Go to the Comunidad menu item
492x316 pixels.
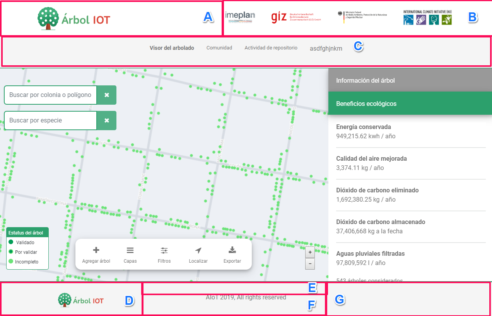coord(219,48)
